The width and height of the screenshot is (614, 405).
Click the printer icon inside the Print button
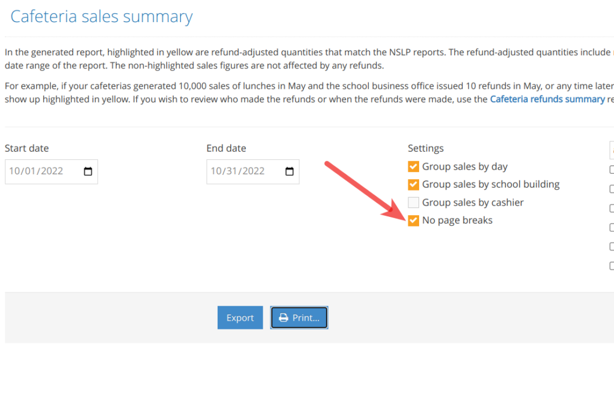[x=284, y=318]
